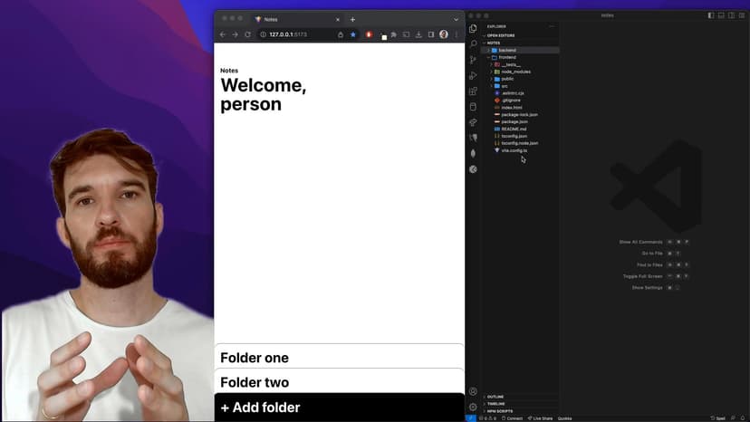Expand the backend folder
This screenshot has width=750, height=422.
(507, 50)
